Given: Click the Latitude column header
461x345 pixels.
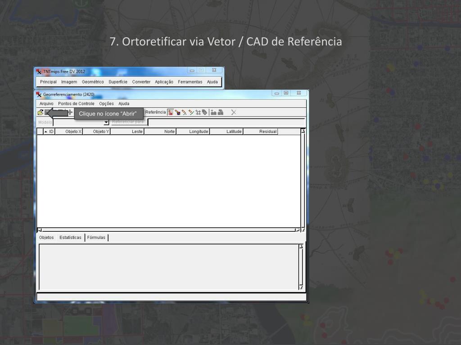Looking at the screenshot, I should click(x=226, y=132).
